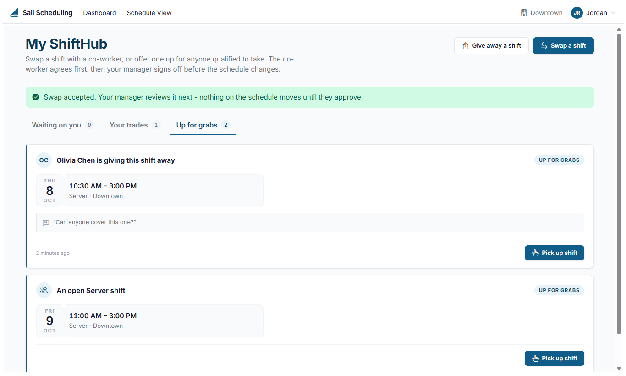Click the Sail Scheduling brand name
The image size is (626, 376).
coord(48,13)
